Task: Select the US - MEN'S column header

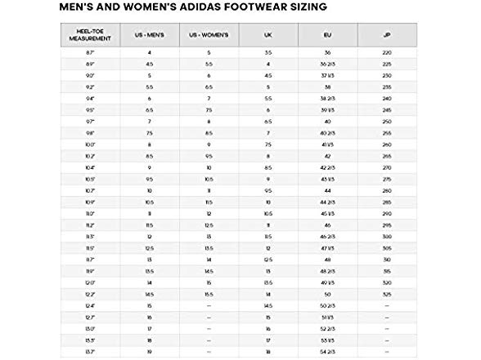Action: 150,35
